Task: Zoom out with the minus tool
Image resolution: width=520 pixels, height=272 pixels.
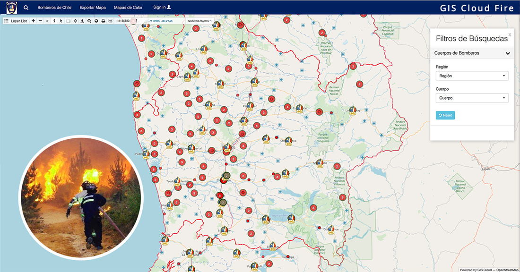Action: pos(40,21)
